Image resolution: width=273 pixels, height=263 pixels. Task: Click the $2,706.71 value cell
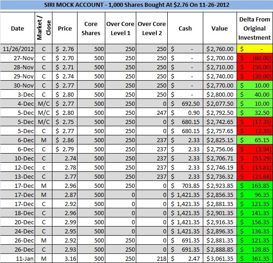tap(220, 158)
